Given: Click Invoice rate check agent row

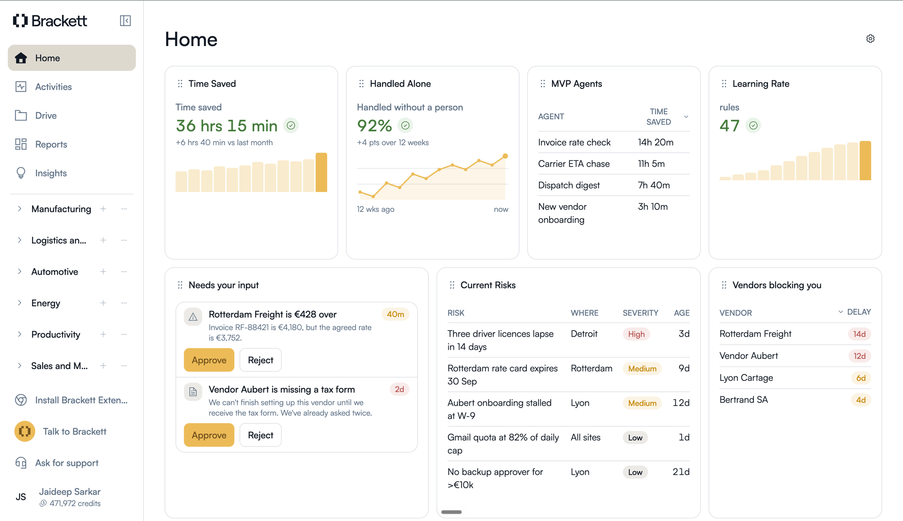Looking at the screenshot, I should tap(614, 142).
